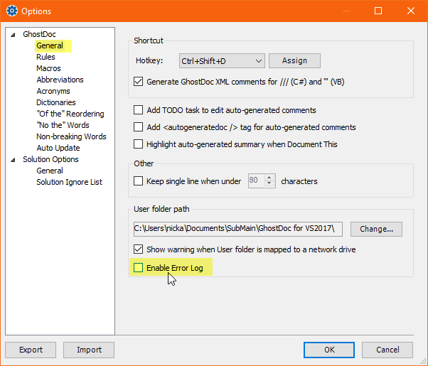Click the Change... folder path button
428x366 pixels.
coord(376,229)
